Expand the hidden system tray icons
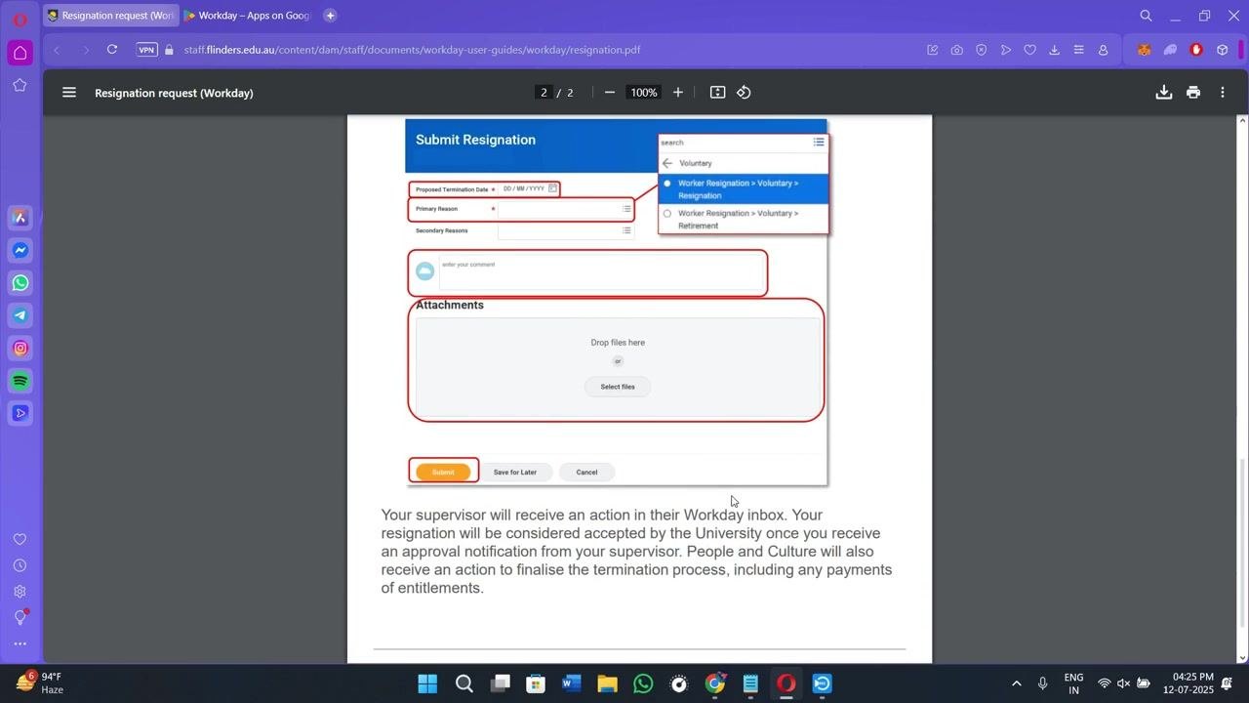The width and height of the screenshot is (1249, 703). point(1016,683)
